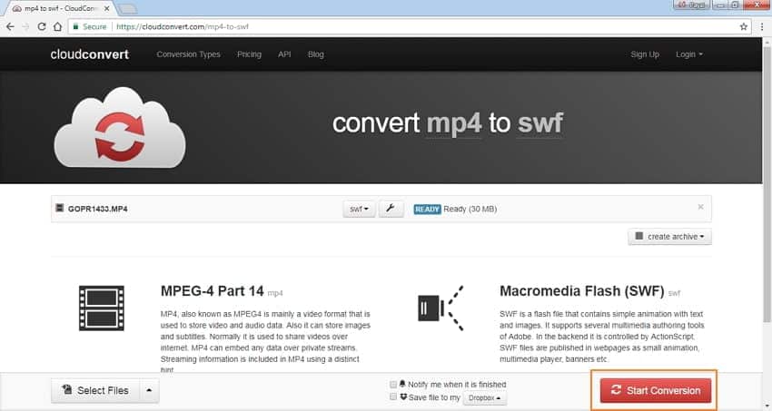The width and height of the screenshot is (772, 411).
Task: Open a new browser tab
Action: (127, 8)
